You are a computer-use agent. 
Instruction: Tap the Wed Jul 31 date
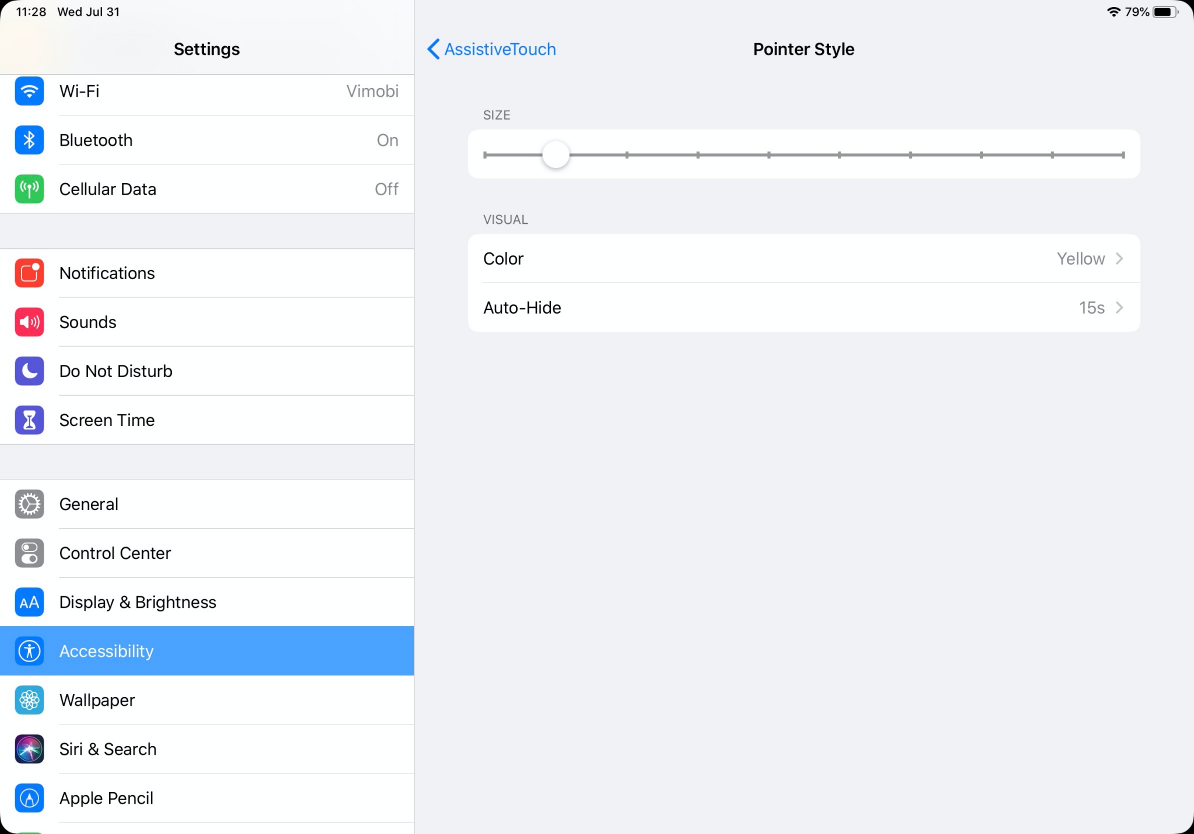pyautogui.click(x=88, y=12)
